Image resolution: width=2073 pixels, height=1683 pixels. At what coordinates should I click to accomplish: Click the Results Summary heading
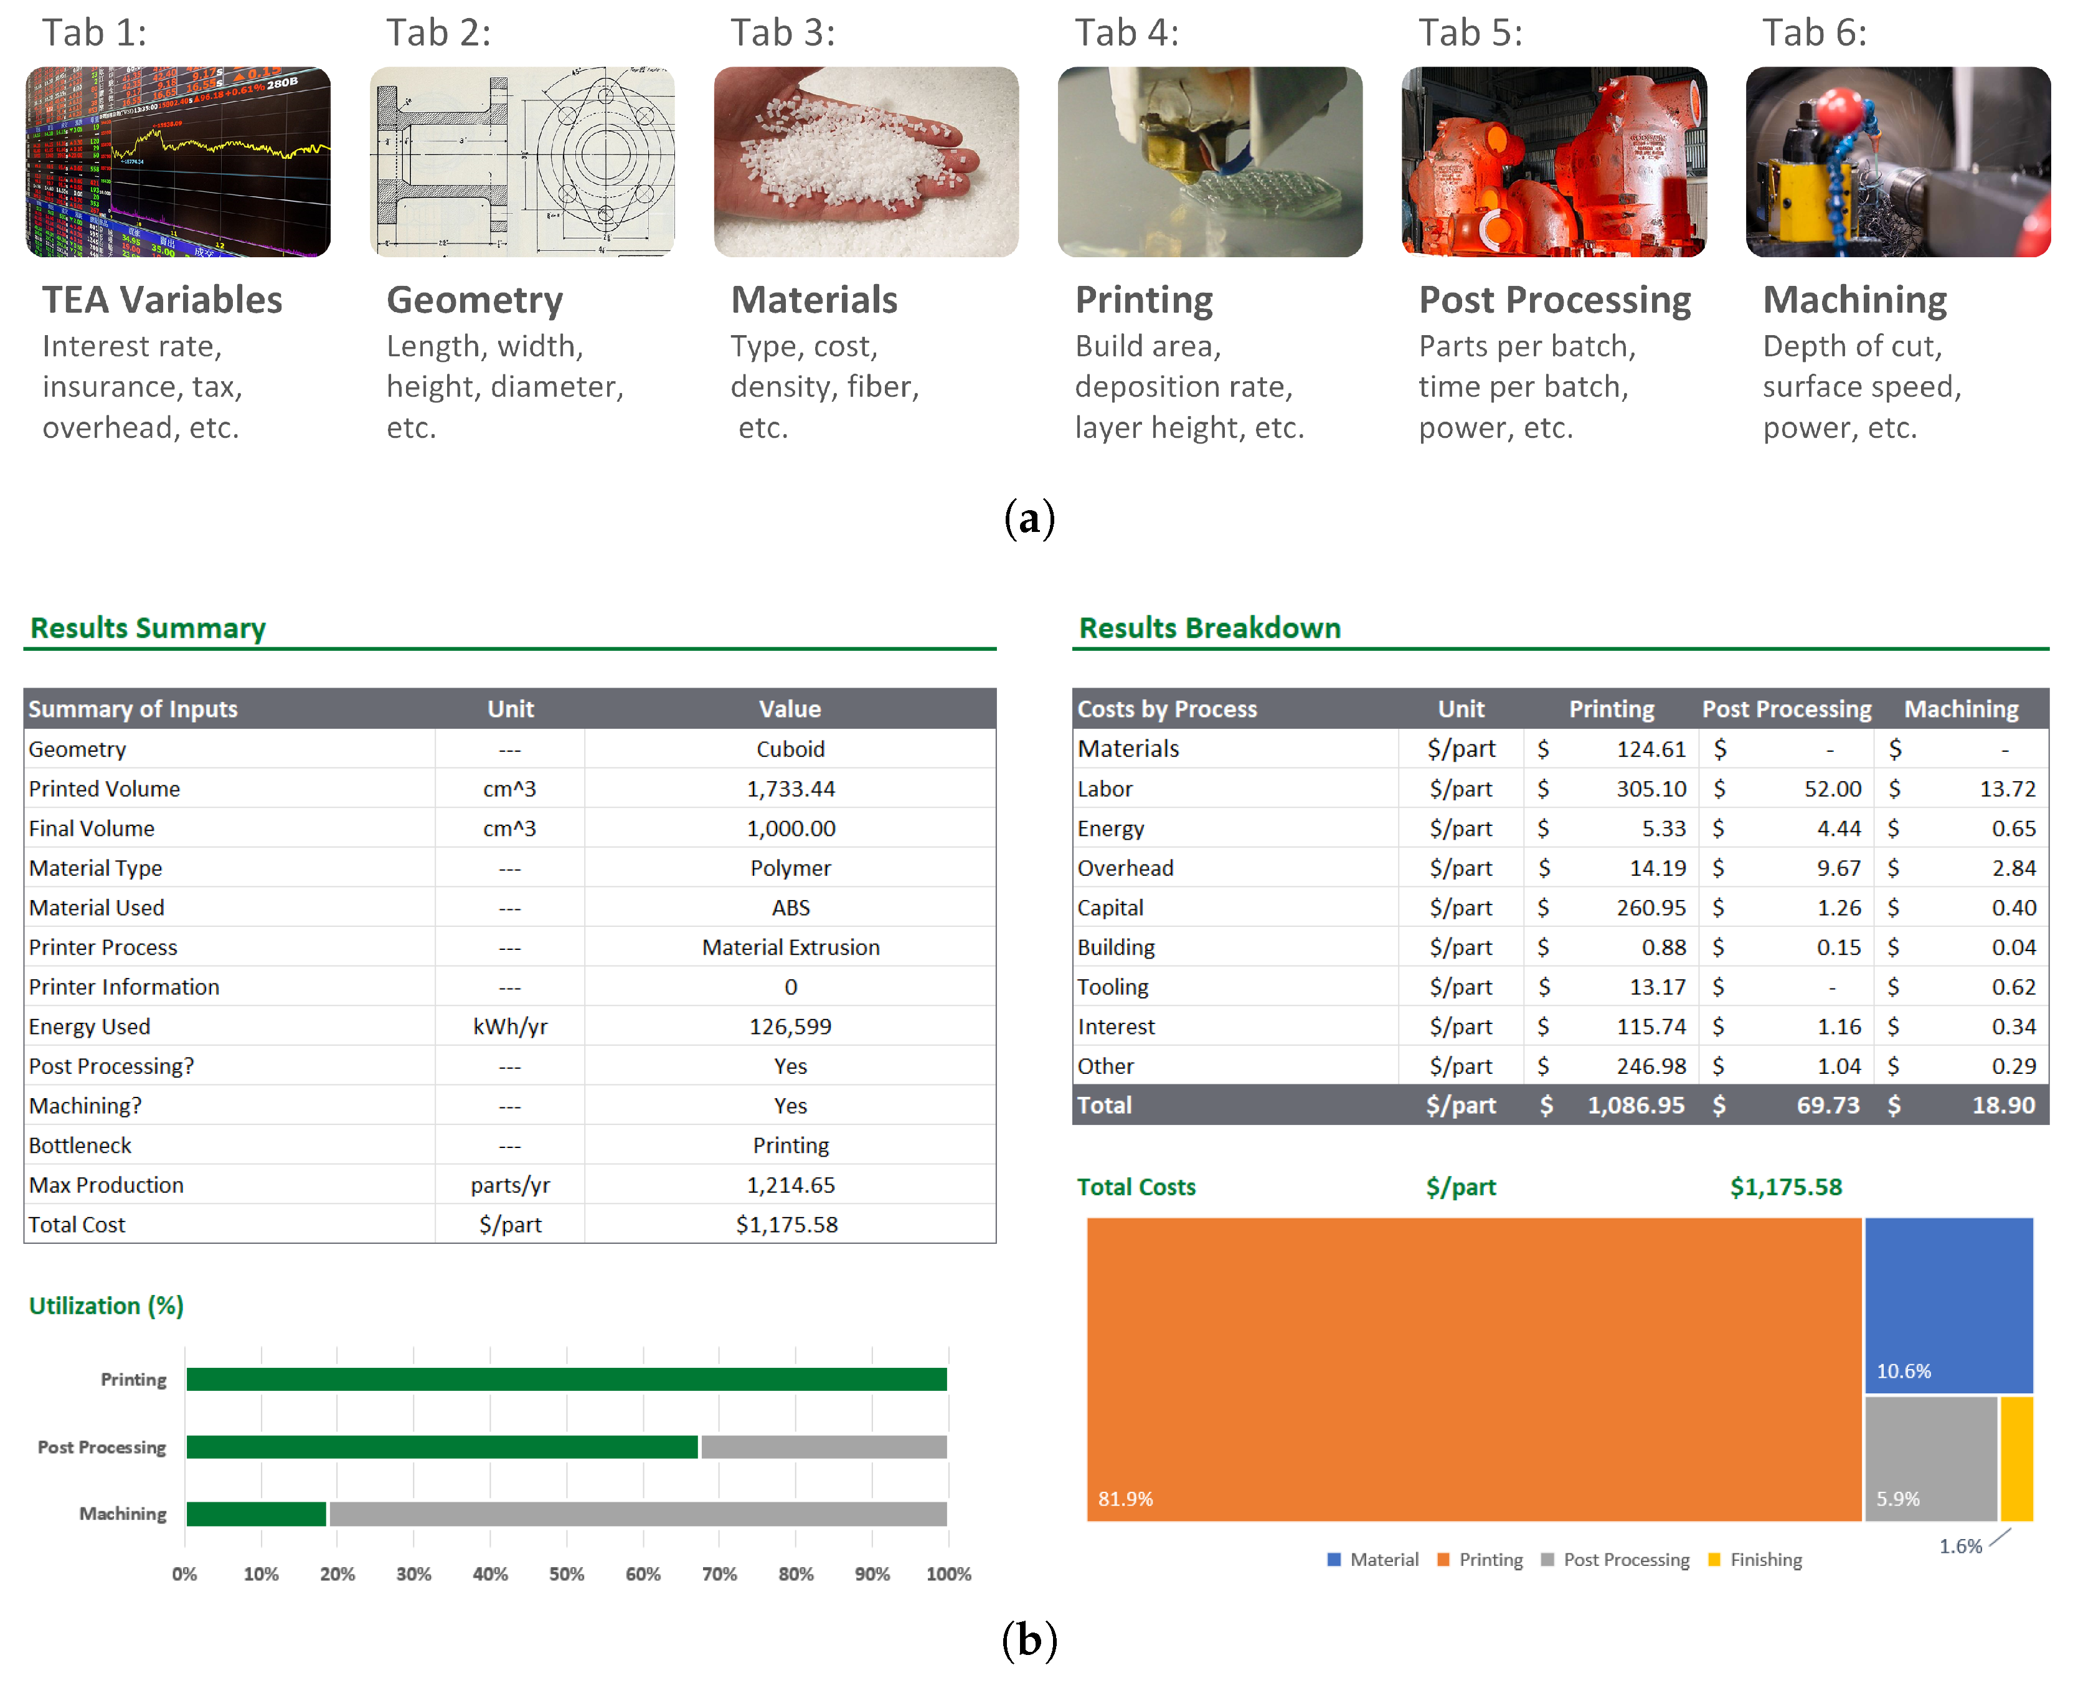[x=148, y=628]
